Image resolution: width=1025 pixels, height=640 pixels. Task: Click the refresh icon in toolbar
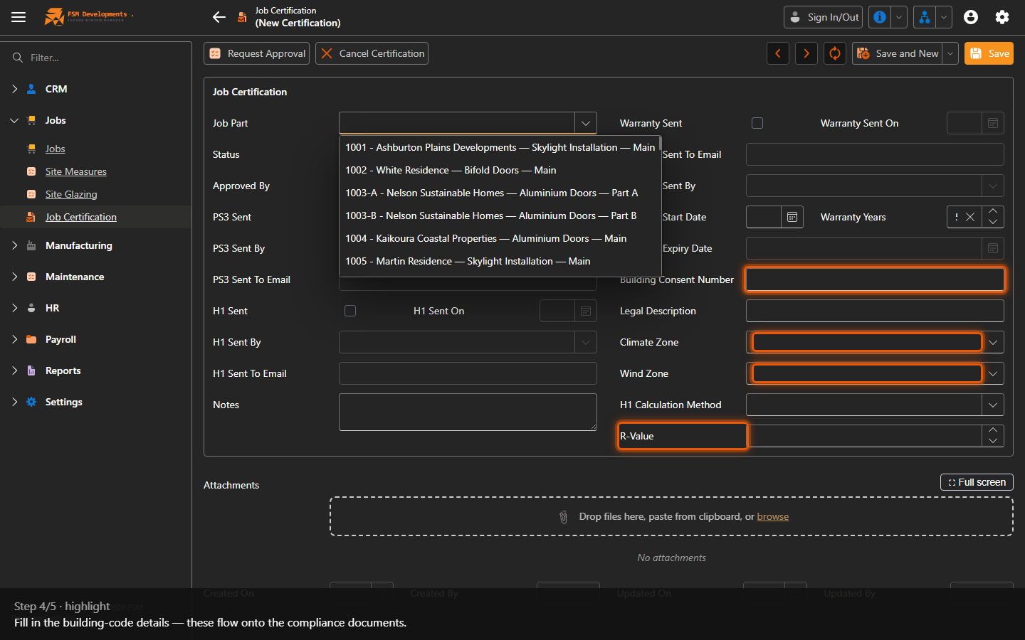click(x=835, y=53)
